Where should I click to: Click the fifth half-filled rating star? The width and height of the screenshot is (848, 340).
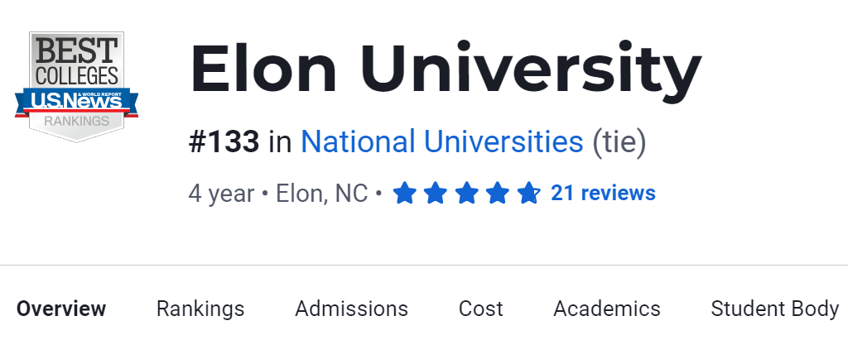(x=528, y=194)
